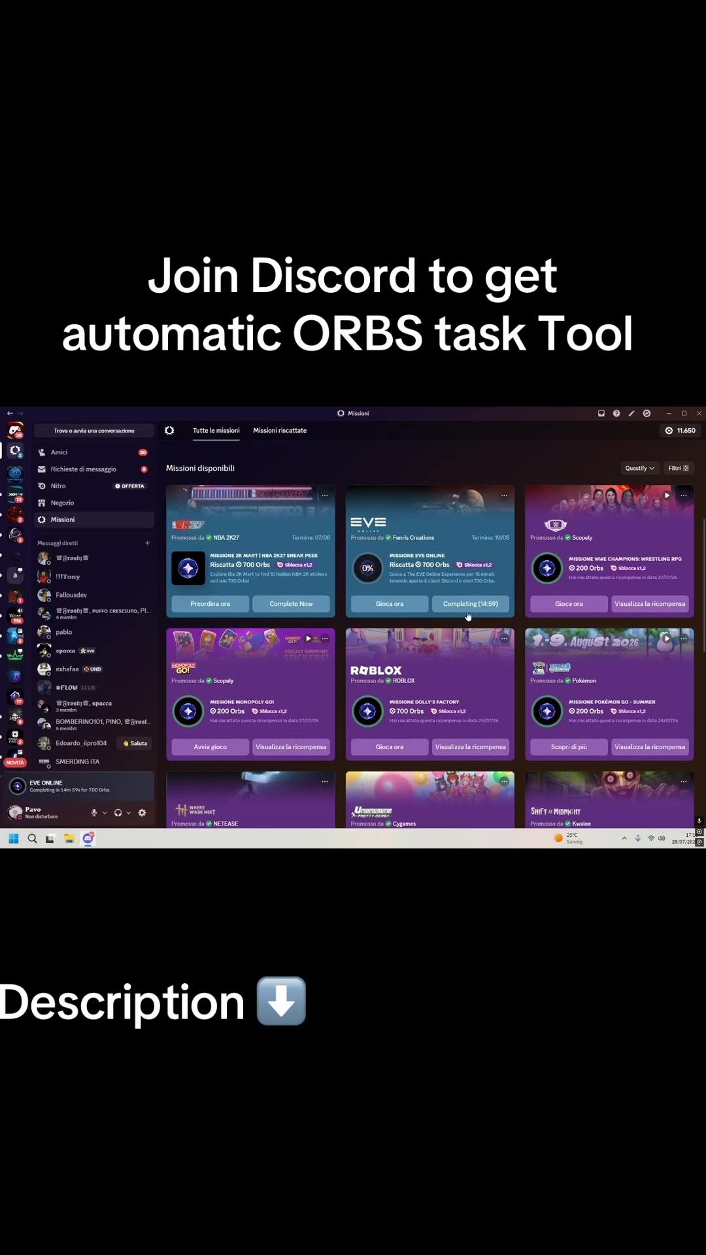Viewport: 706px width, 1255px height.
Task: Click the Discord taskbar icon
Action: 88,839
